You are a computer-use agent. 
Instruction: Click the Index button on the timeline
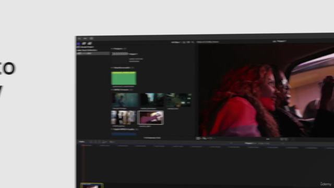click(81, 142)
